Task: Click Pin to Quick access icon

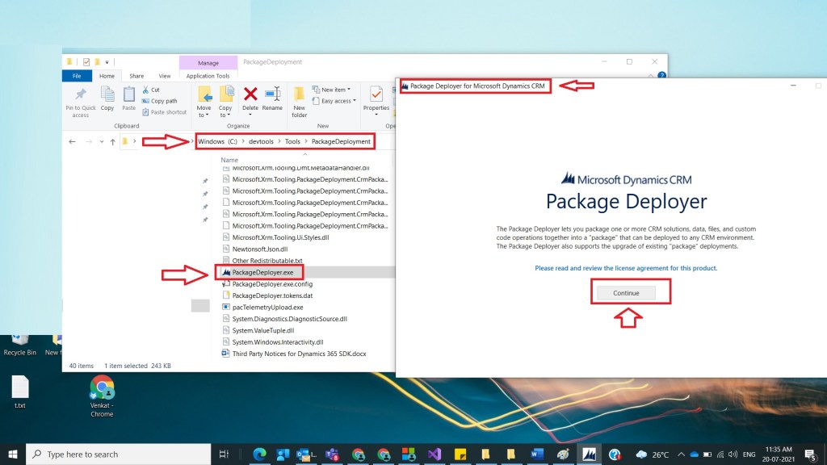Action: [x=80, y=95]
